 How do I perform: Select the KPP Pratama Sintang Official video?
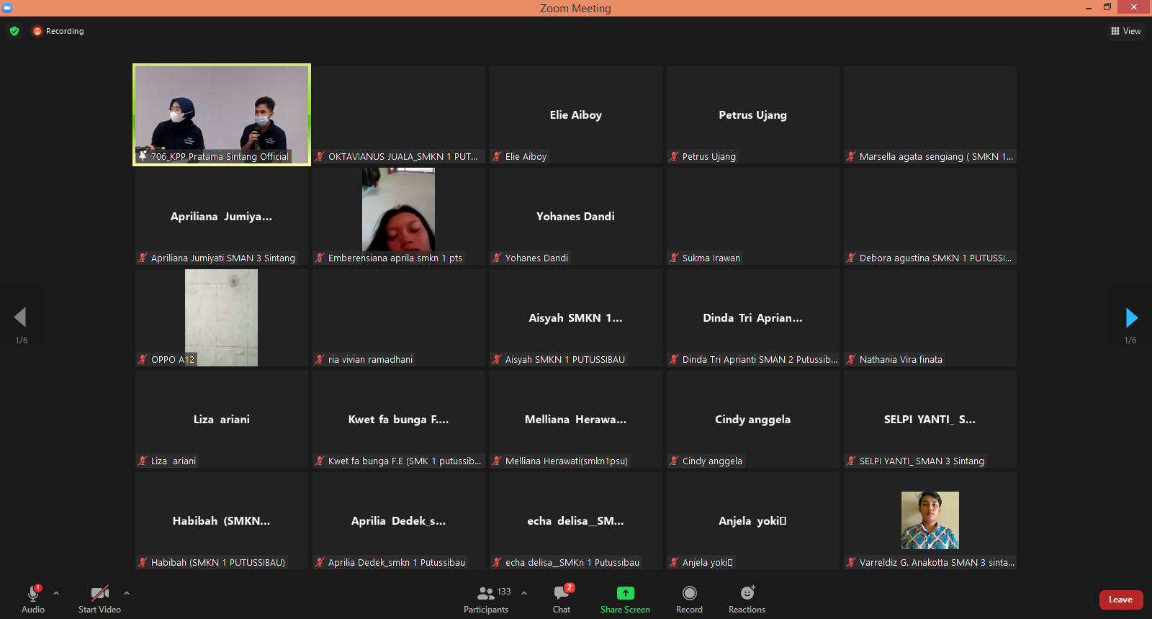[x=222, y=114]
